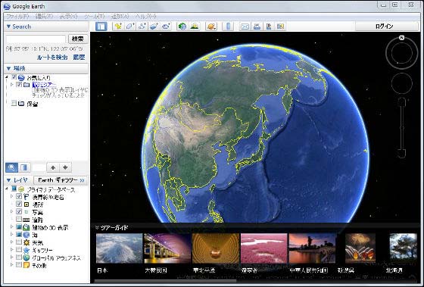The width and height of the screenshot is (424, 287).
Task: Click the Add Path toolbar icon
Action: coord(142,27)
